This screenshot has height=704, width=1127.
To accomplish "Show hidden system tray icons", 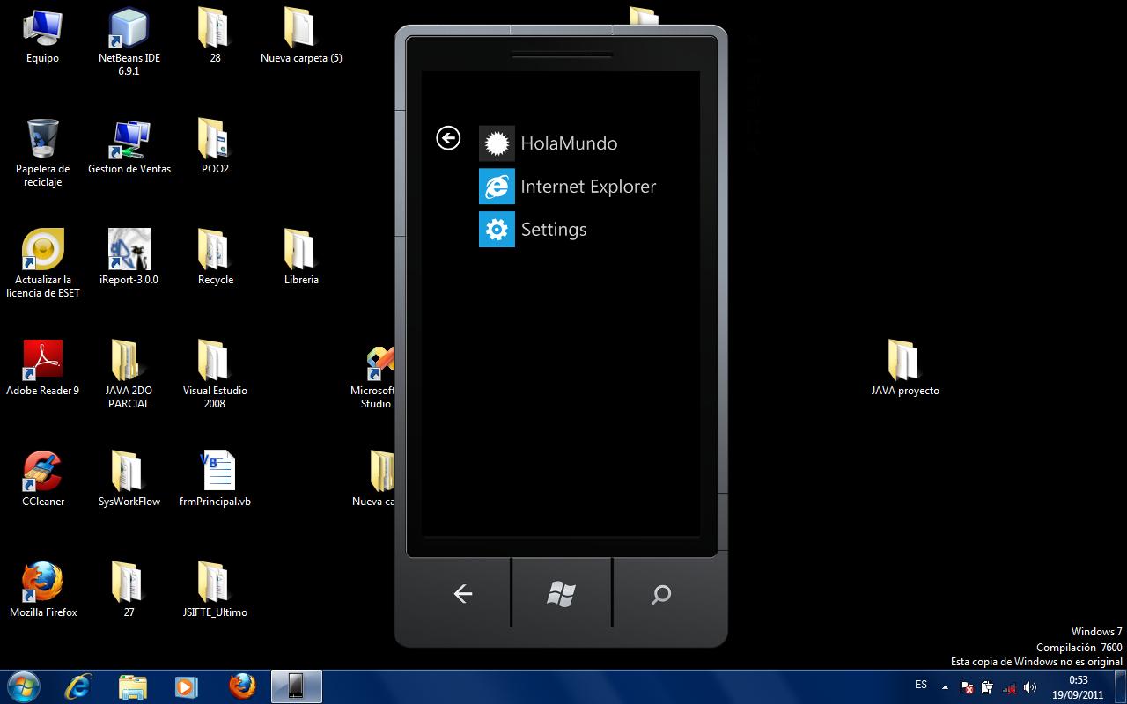I will click(946, 687).
